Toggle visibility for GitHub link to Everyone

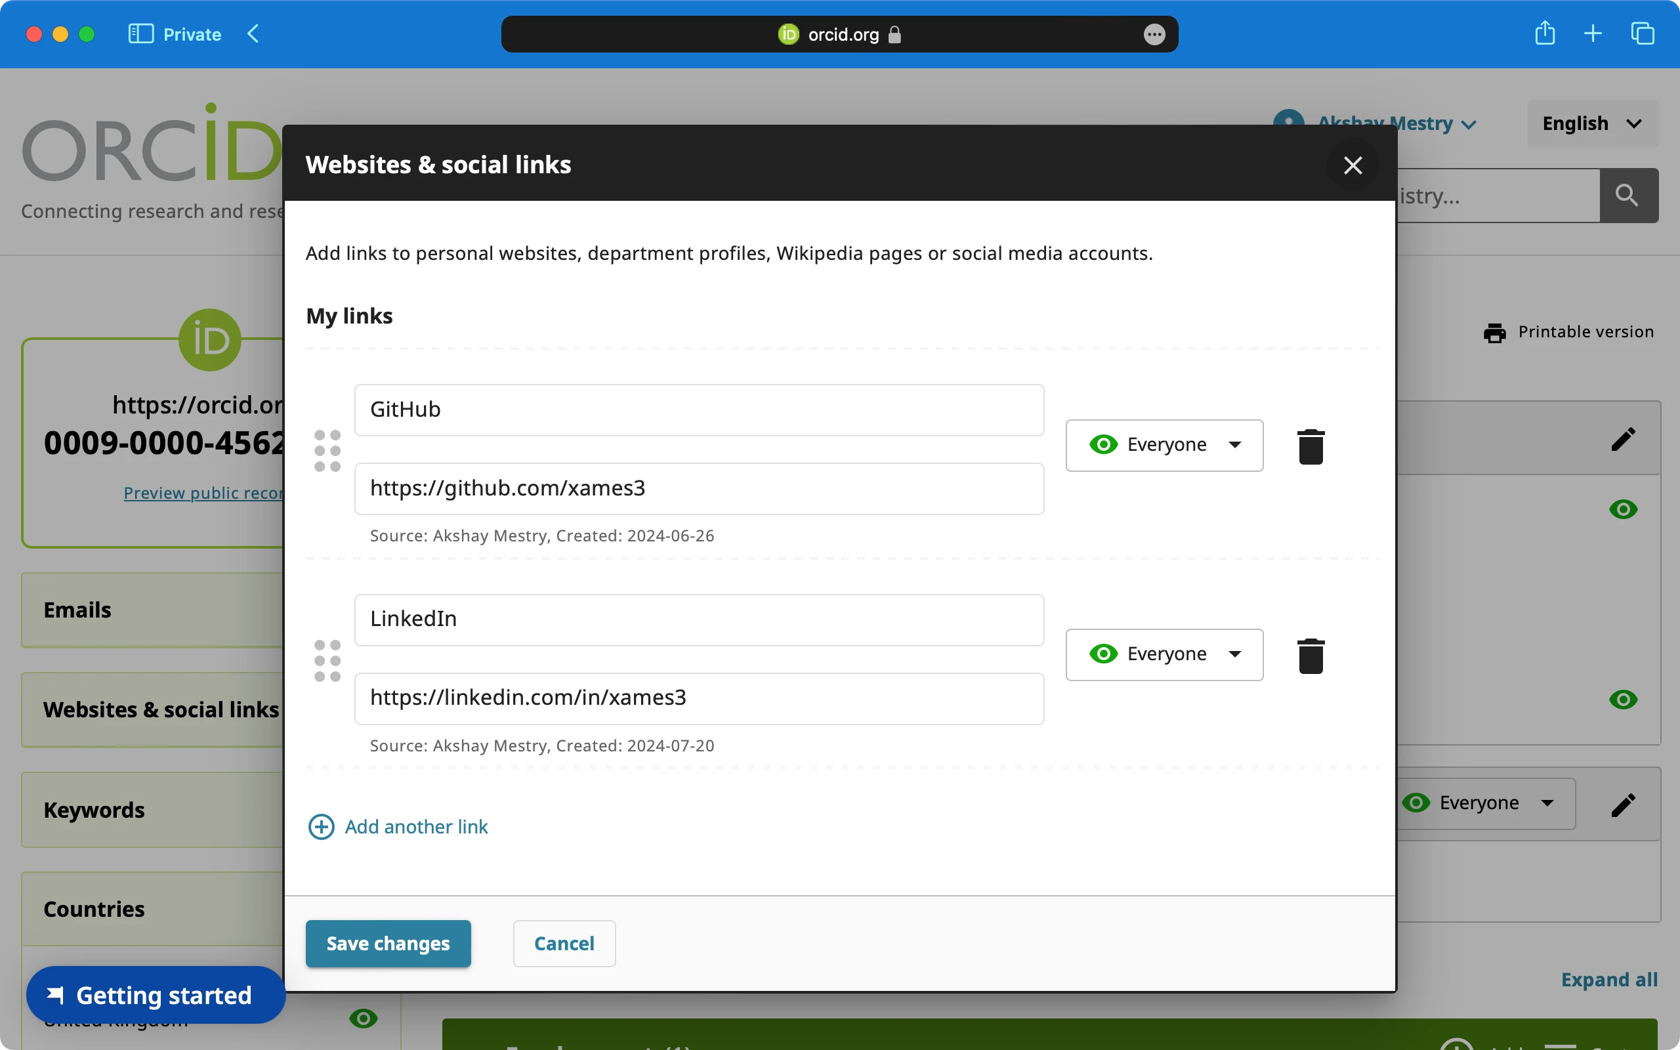pos(1164,444)
